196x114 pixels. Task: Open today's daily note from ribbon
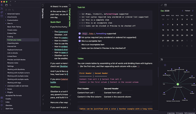click(2, 16)
